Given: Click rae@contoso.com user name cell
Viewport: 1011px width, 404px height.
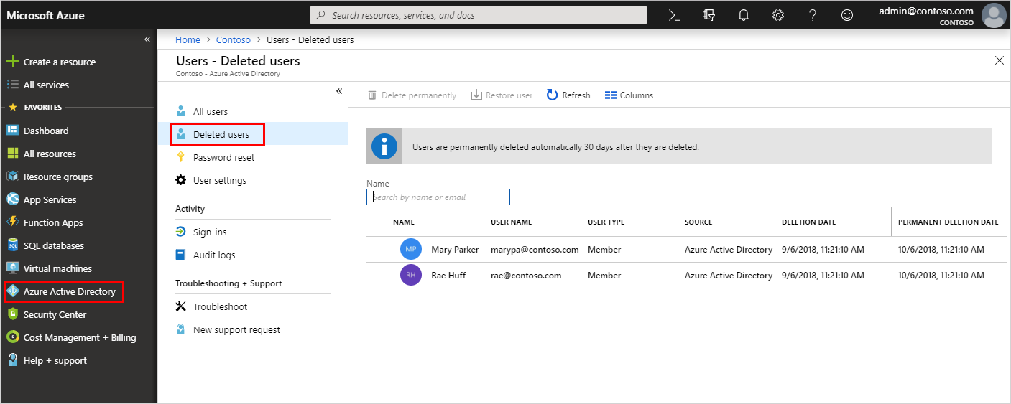Looking at the screenshot, I should point(526,276).
